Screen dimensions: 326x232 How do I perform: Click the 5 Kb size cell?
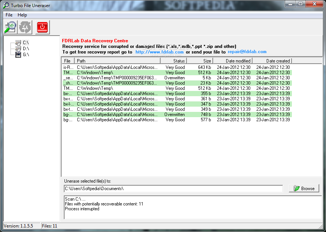click(207, 78)
